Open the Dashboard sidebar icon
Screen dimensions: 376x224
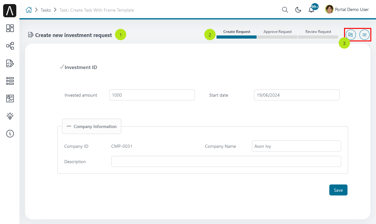[10, 28]
